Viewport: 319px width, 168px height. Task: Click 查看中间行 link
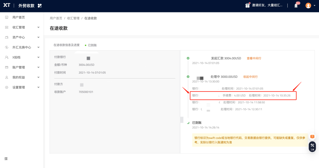point(254,58)
